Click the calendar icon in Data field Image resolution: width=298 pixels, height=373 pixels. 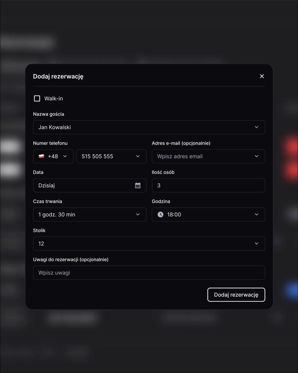(138, 185)
